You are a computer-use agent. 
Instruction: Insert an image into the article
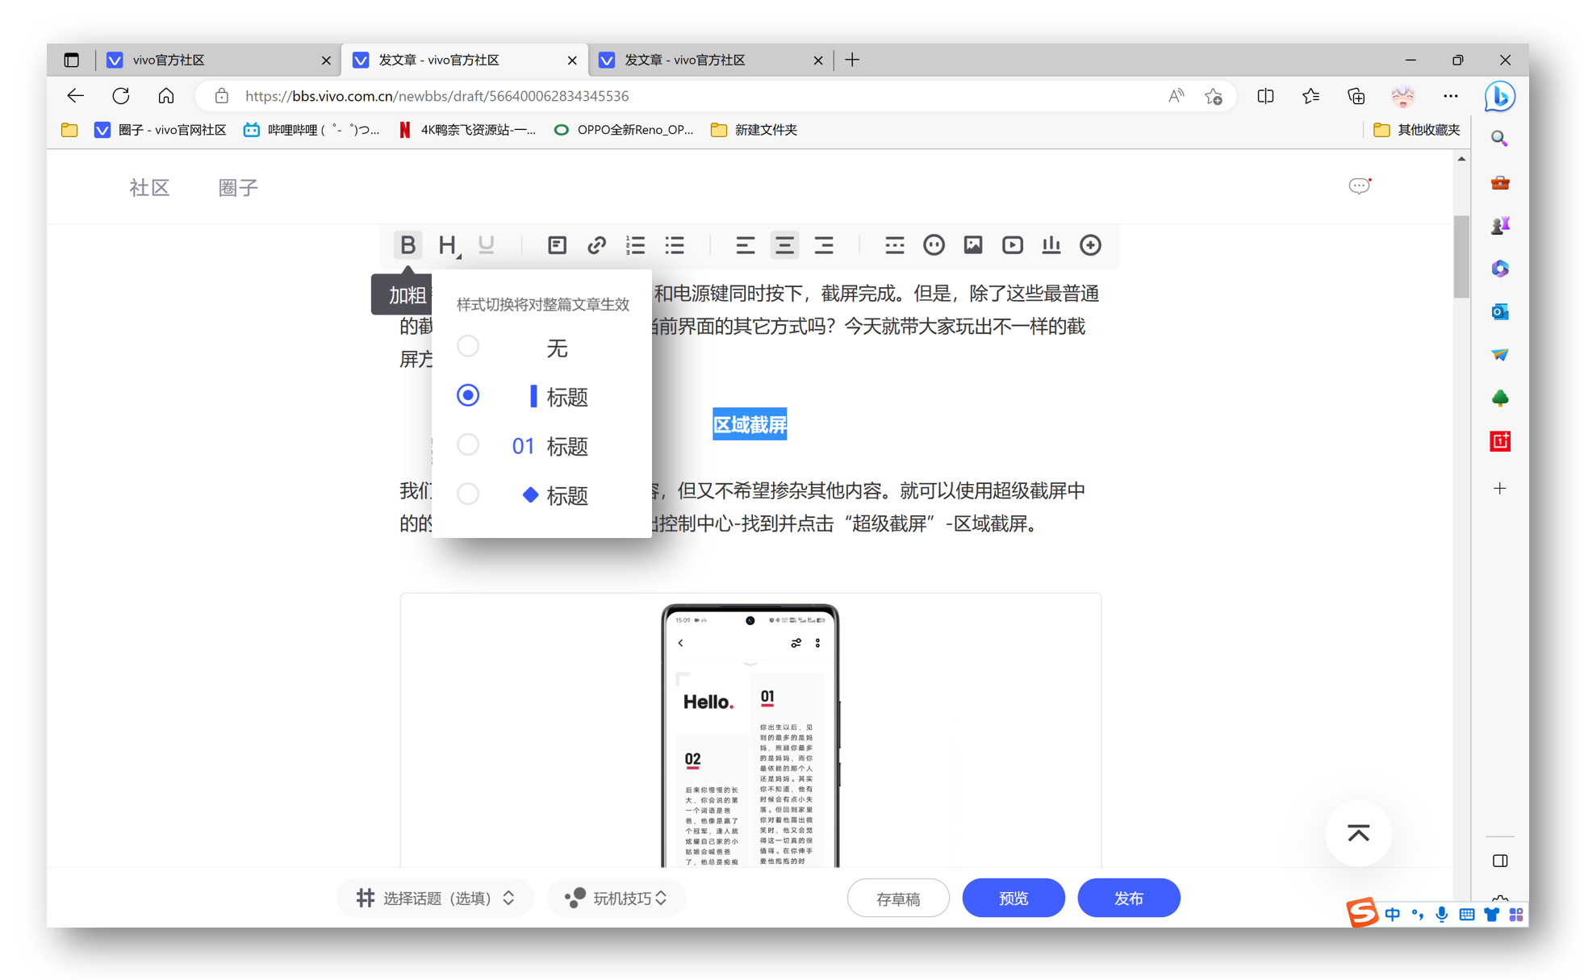click(x=973, y=244)
